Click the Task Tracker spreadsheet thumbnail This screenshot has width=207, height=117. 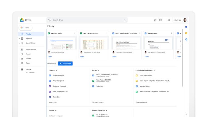click(x=94, y=43)
